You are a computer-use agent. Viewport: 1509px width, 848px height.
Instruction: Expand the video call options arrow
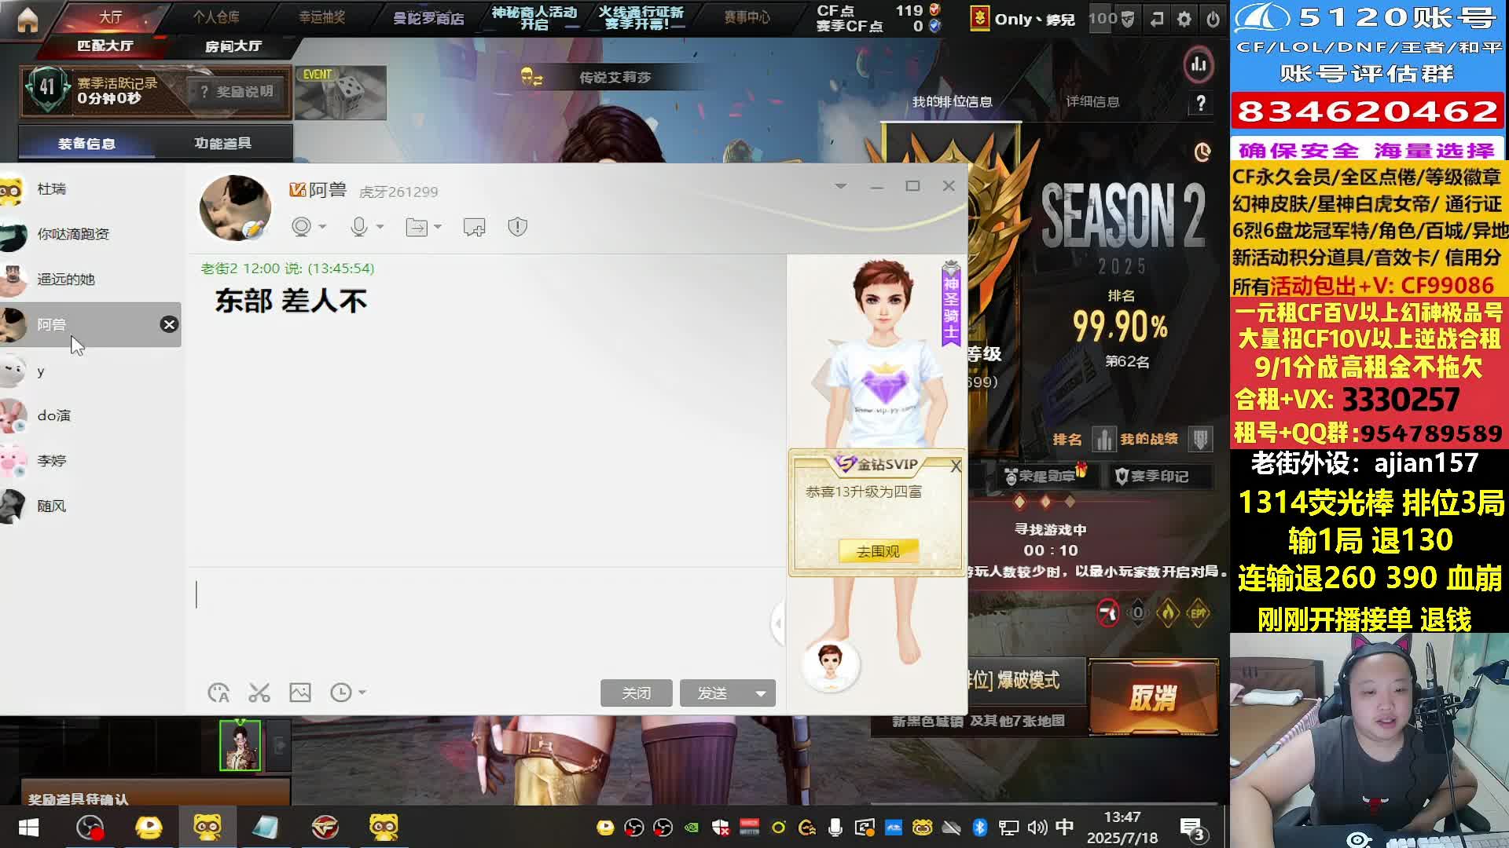point(322,227)
